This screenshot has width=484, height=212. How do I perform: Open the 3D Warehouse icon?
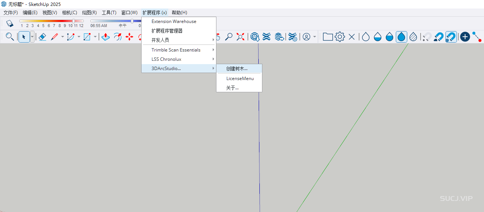coord(255,37)
